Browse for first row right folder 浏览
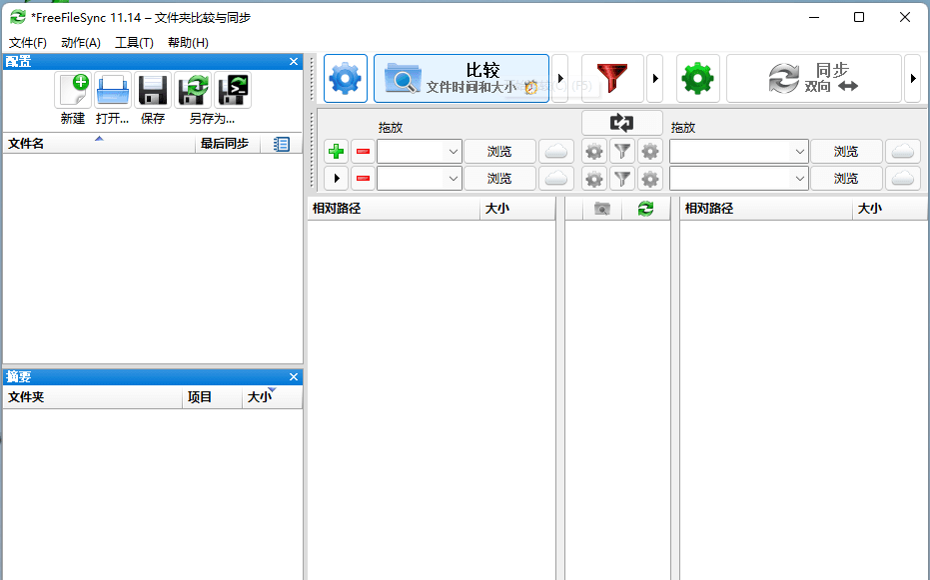The width and height of the screenshot is (930, 580). click(x=846, y=152)
